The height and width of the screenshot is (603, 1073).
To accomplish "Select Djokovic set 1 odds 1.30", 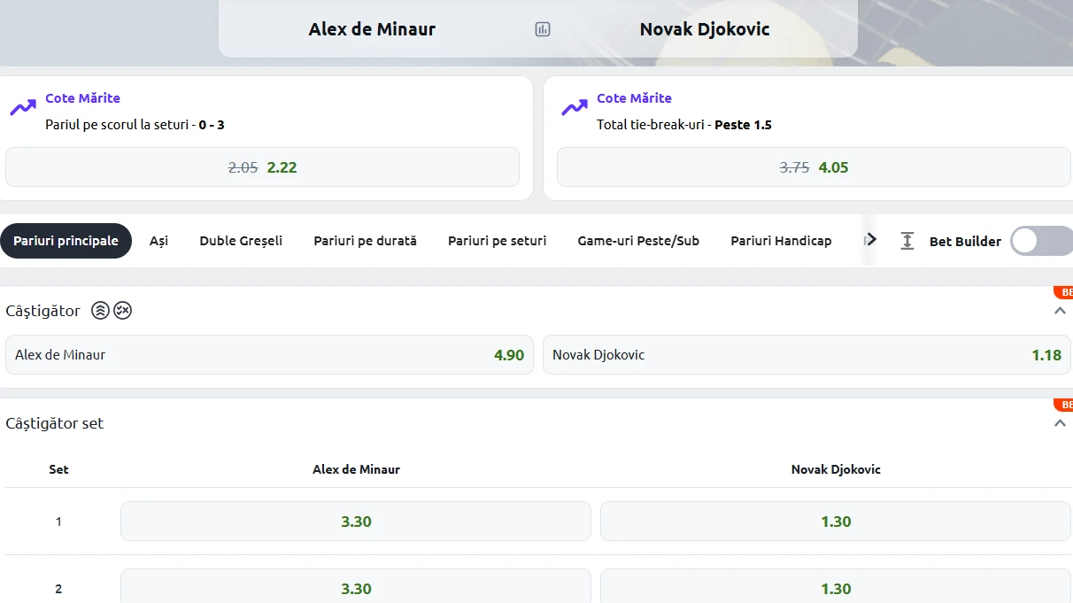I will click(836, 522).
